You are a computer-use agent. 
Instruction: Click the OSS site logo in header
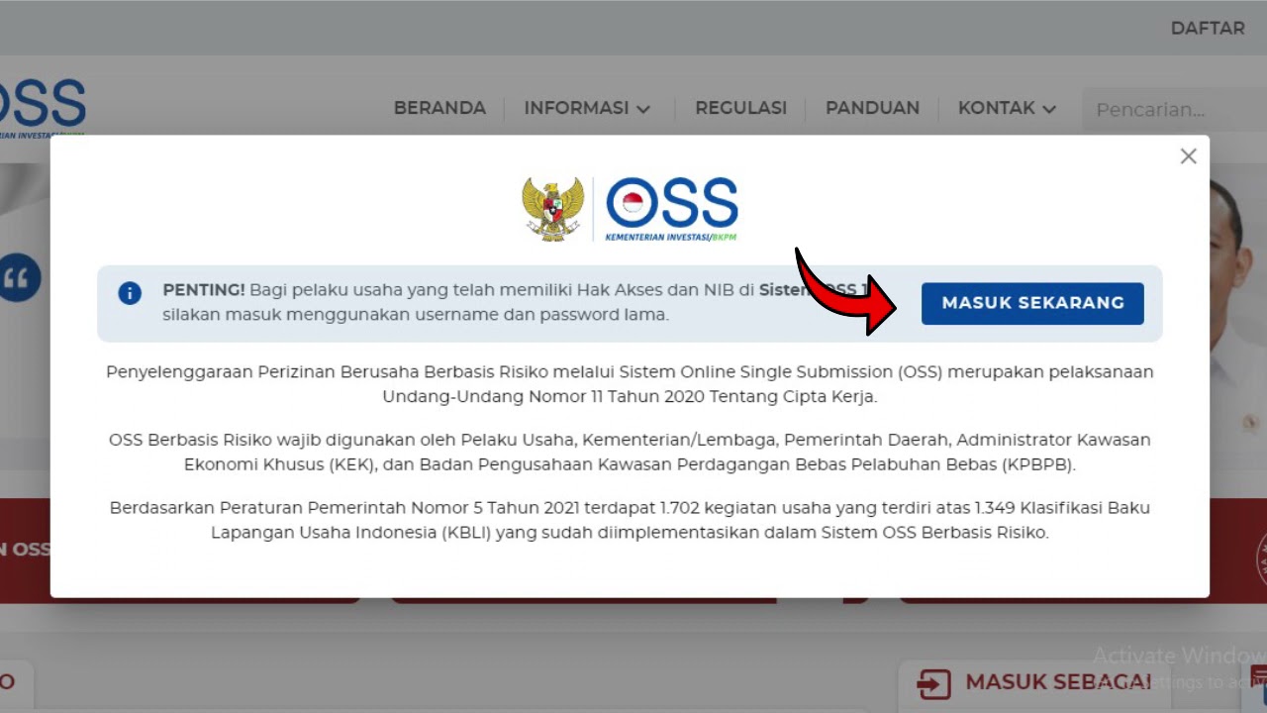coord(43,107)
